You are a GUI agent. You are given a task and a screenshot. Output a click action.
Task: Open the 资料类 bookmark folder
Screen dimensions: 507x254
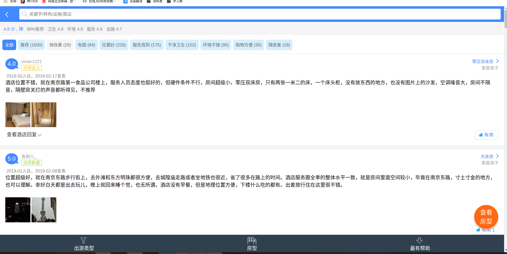coord(155,1)
